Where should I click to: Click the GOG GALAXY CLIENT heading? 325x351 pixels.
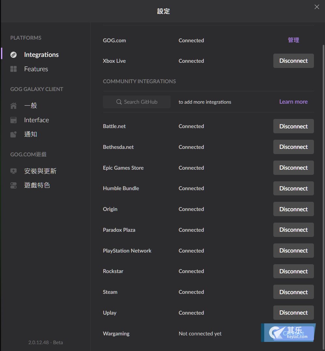[x=37, y=89]
